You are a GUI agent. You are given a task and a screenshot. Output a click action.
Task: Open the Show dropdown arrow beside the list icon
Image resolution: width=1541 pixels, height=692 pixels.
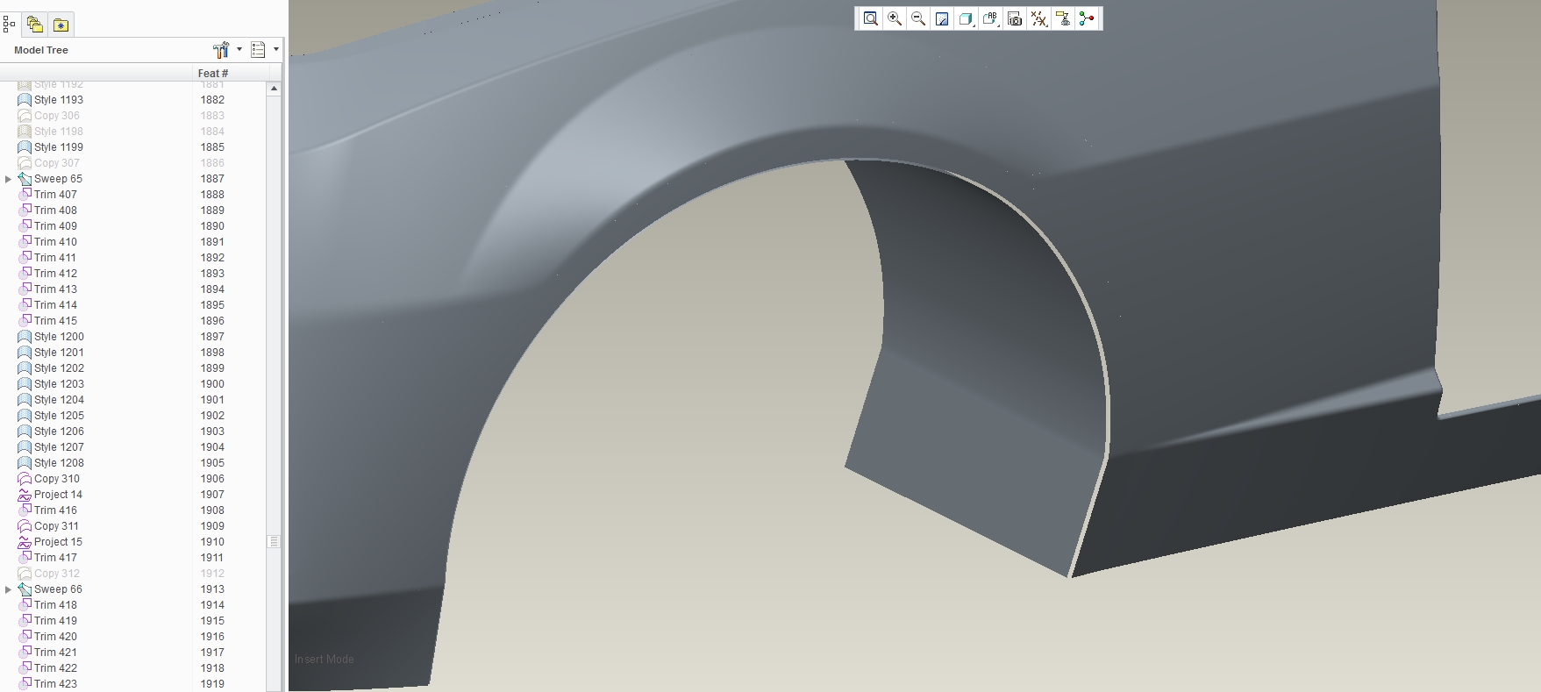(276, 50)
